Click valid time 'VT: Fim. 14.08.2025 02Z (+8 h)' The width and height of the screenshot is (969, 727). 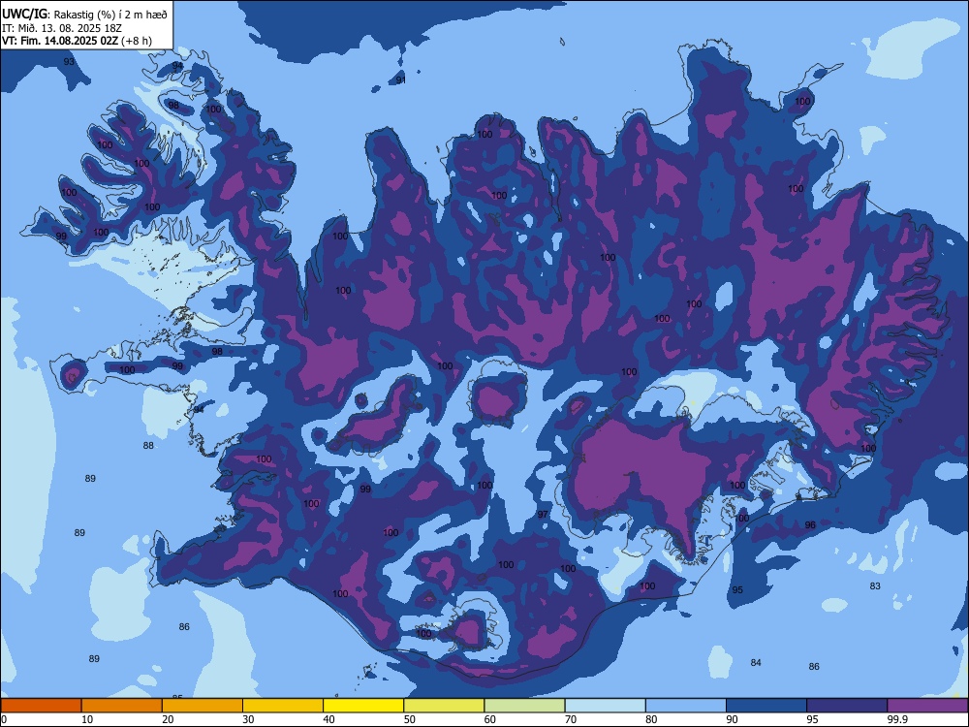(77, 41)
